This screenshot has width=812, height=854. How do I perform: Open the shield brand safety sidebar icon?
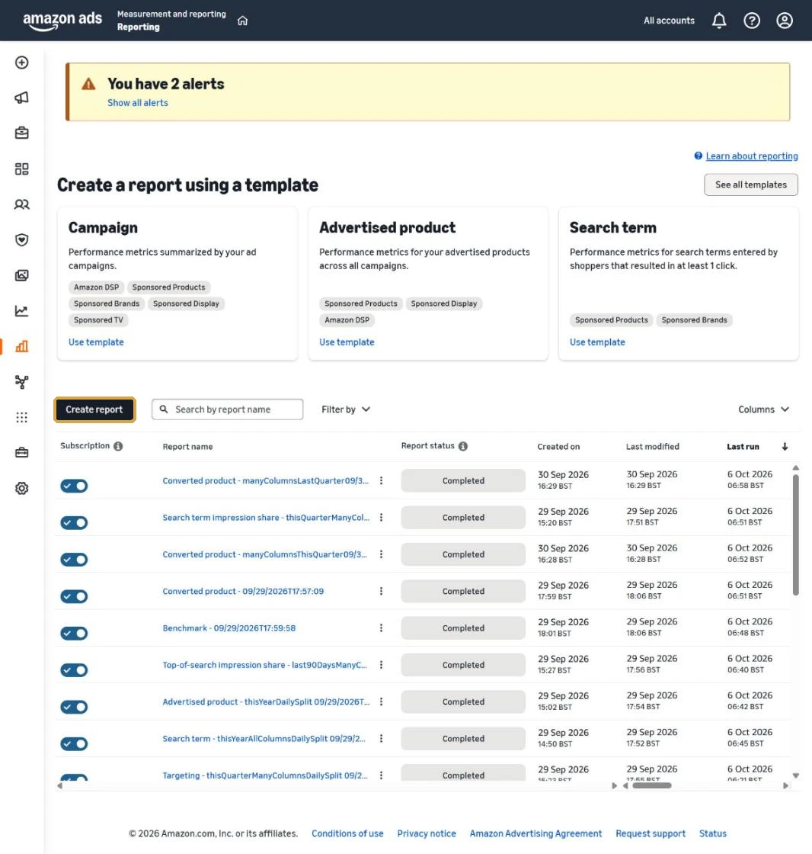pos(22,239)
